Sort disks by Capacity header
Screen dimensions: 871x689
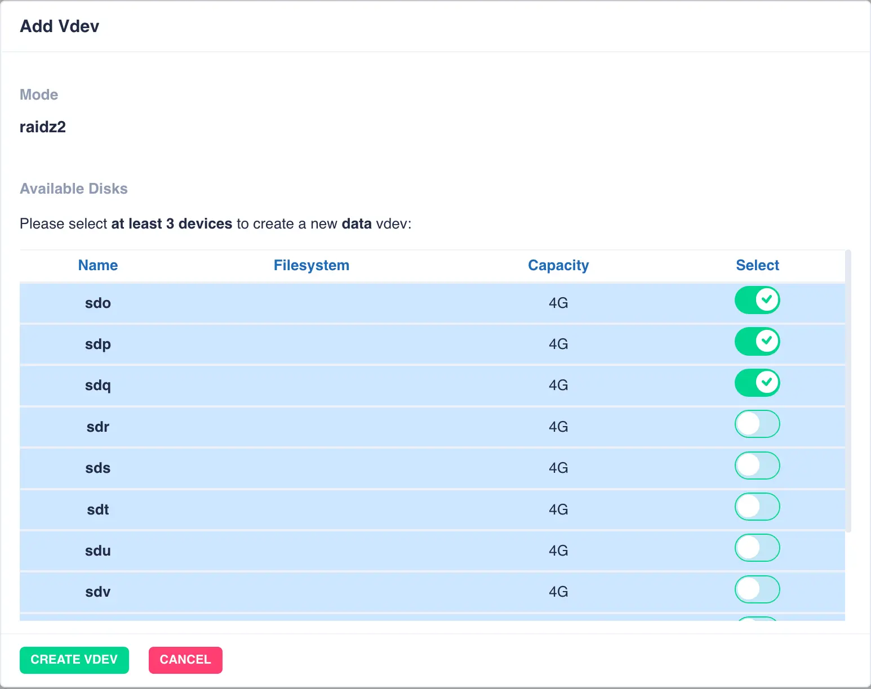[x=558, y=265]
